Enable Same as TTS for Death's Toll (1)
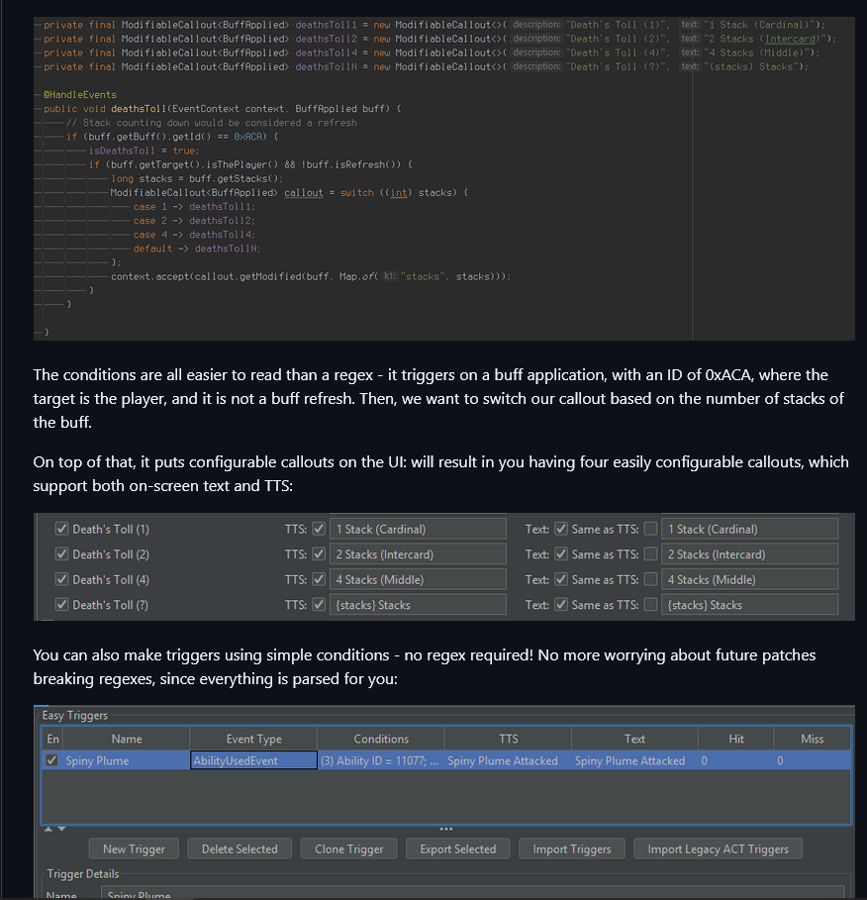Image resolution: width=867 pixels, height=900 pixels. click(x=650, y=529)
